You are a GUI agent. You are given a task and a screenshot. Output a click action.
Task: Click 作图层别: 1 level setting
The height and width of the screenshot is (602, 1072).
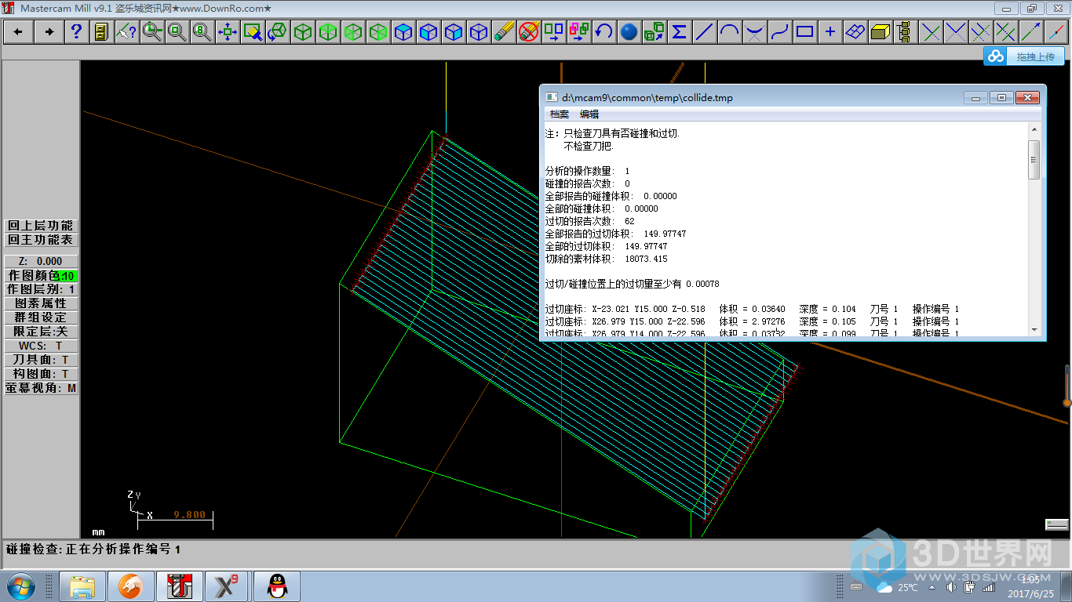41,289
